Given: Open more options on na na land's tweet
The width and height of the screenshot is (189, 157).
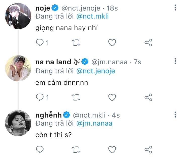Looking at the screenshot, I should point(175,62).
